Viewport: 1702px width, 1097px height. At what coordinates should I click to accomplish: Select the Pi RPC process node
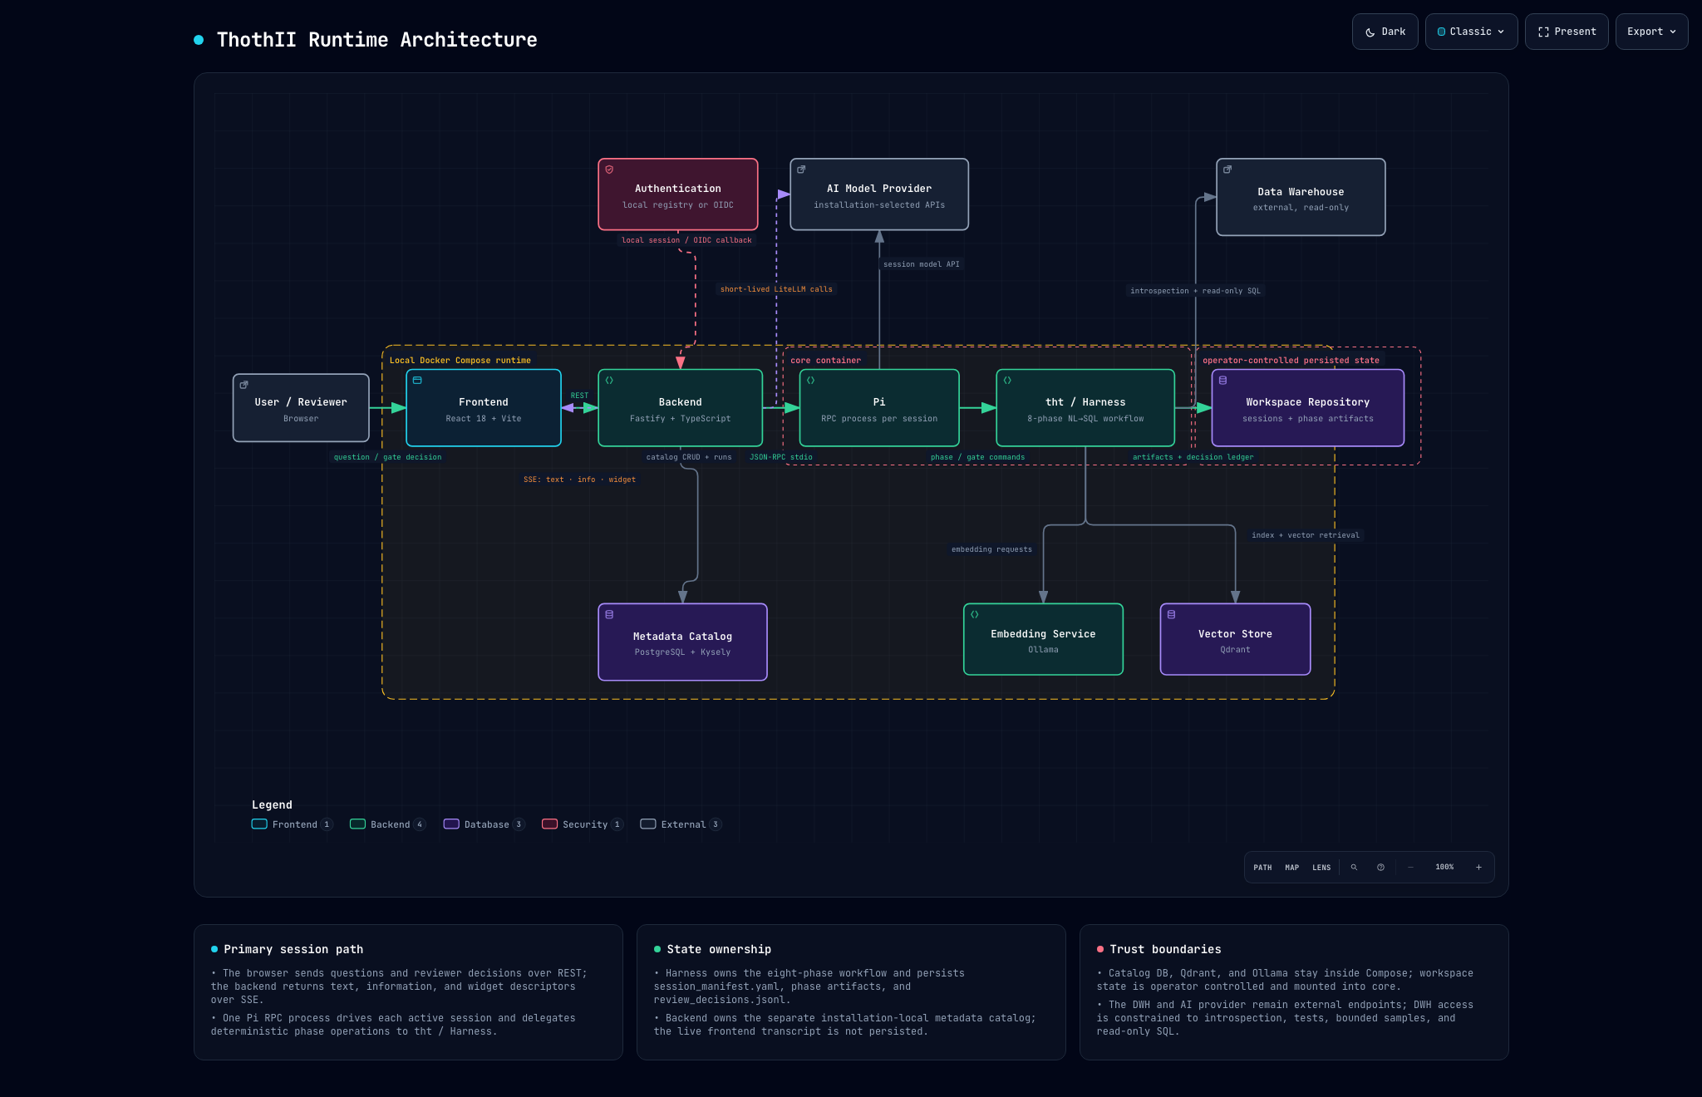(x=879, y=408)
